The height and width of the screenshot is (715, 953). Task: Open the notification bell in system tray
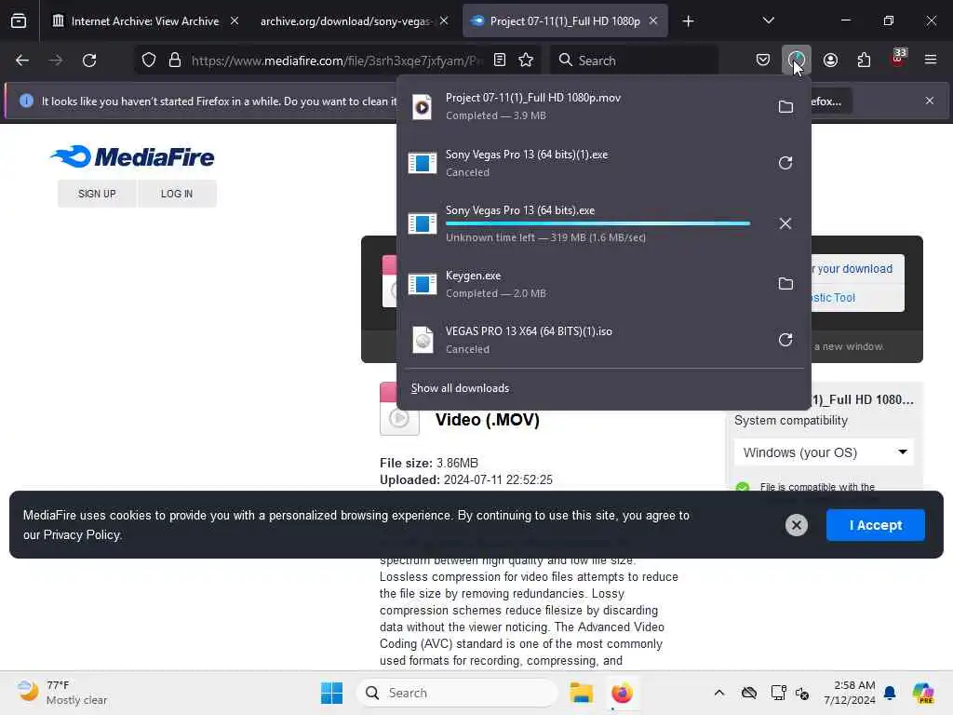point(890,693)
